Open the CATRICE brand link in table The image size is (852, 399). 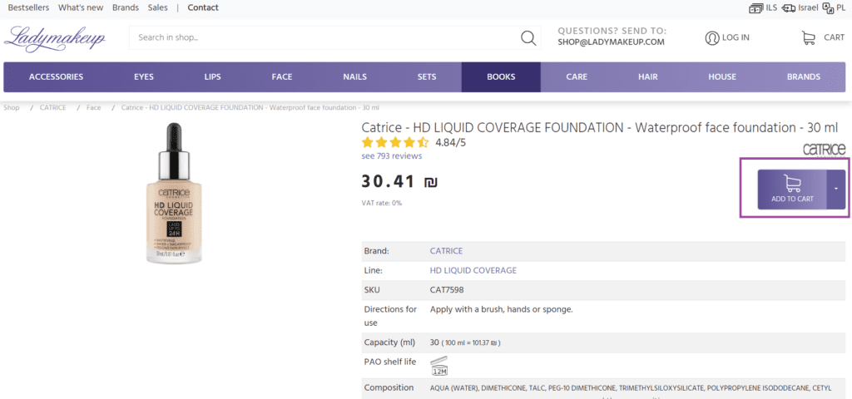pos(446,251)
